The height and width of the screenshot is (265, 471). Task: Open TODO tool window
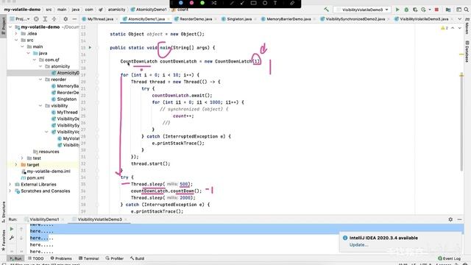(x=36, y=258)
